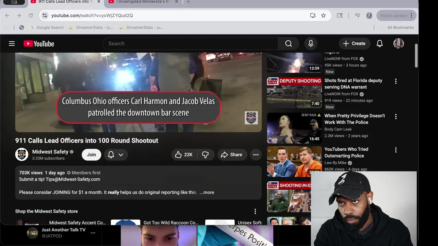This screenshot has height=246, width=438.
Task: Open Chrome three-dot menu
Action: [x=412, y=15]
